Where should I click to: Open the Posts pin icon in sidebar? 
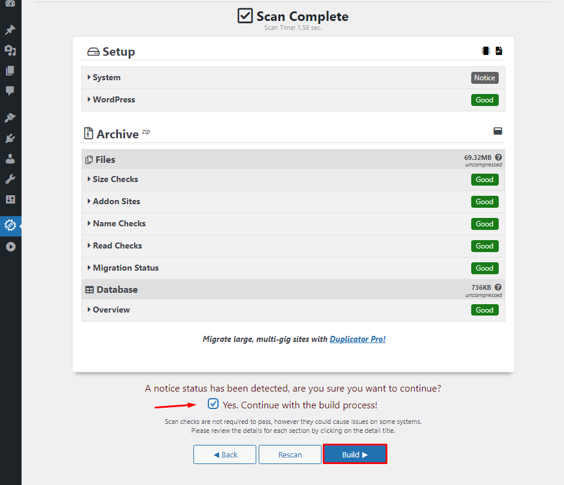click(10, 30)
